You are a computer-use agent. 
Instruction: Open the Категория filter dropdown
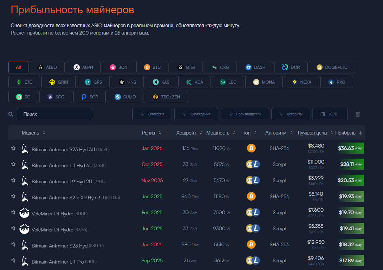(151, 114)
